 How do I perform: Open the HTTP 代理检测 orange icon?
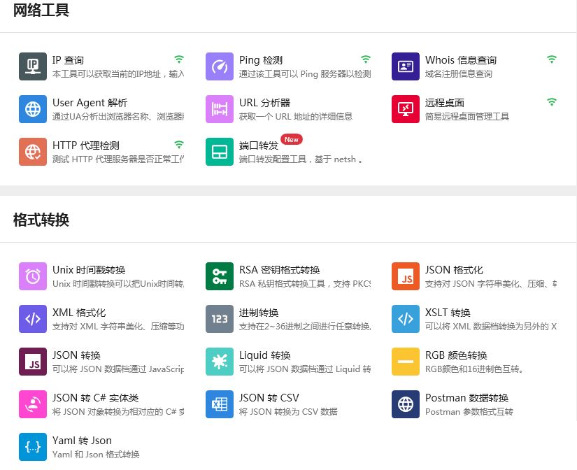[33, 152]
